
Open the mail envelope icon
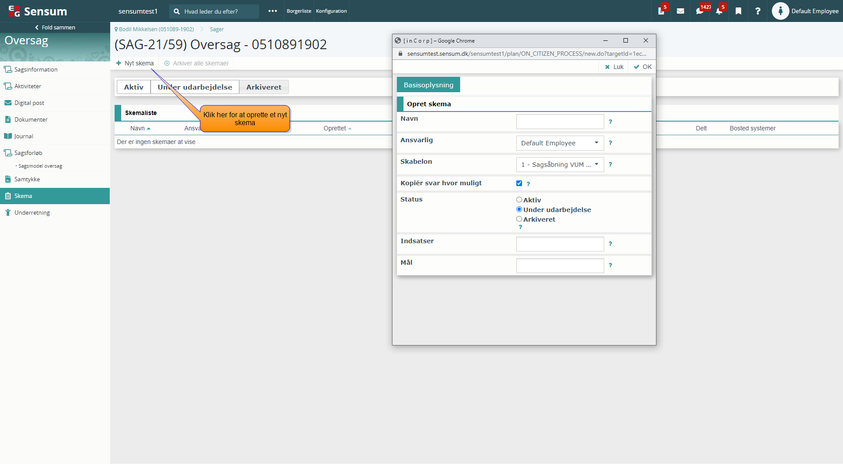pos(681,11)
